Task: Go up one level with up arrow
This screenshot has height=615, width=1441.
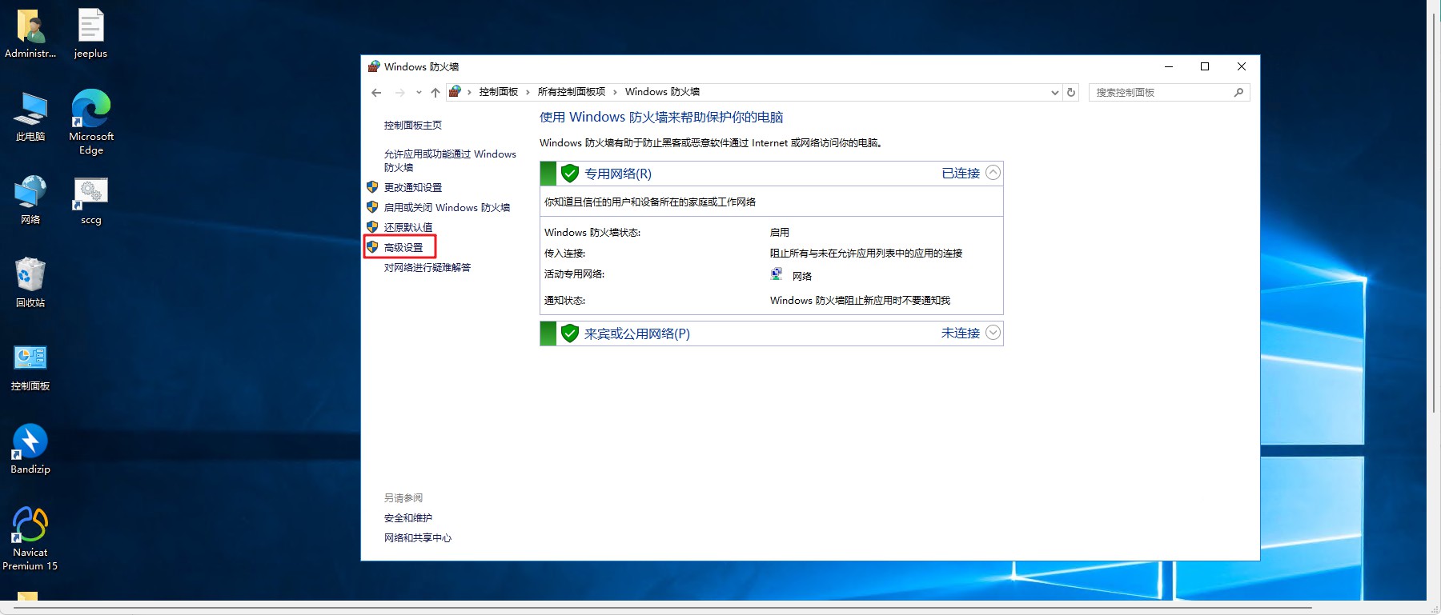Action: [x=436, y=93]
